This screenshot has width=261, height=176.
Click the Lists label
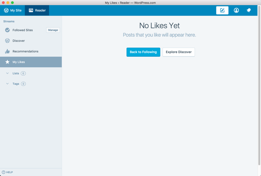click(x=16, y=73)
